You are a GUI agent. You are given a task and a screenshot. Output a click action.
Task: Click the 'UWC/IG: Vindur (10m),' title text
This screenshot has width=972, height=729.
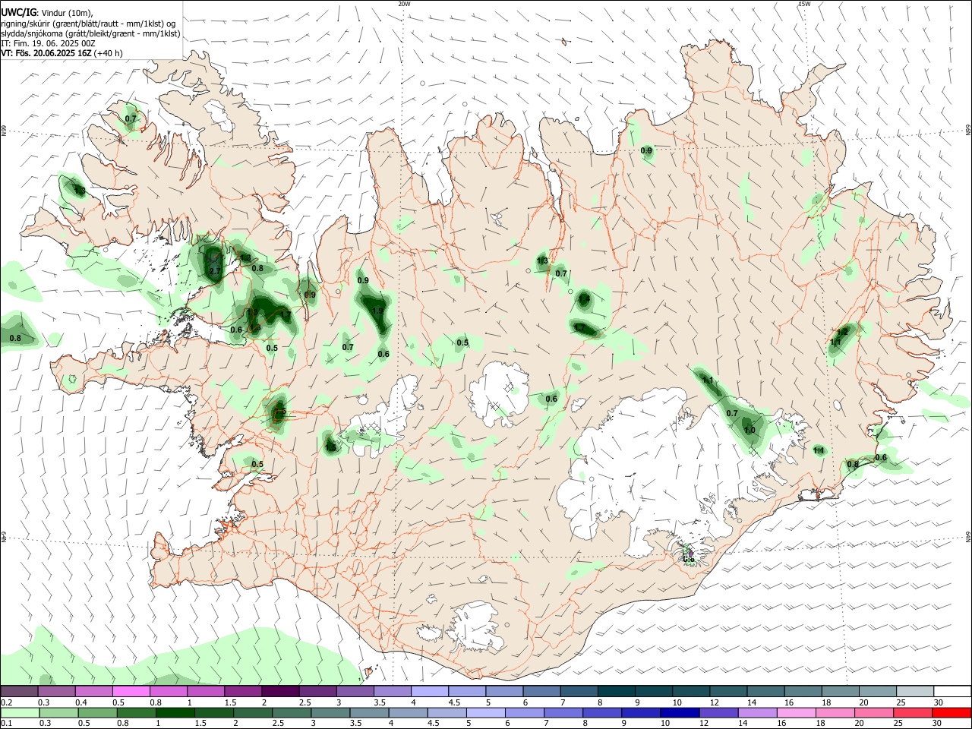(x=47, y=12)
